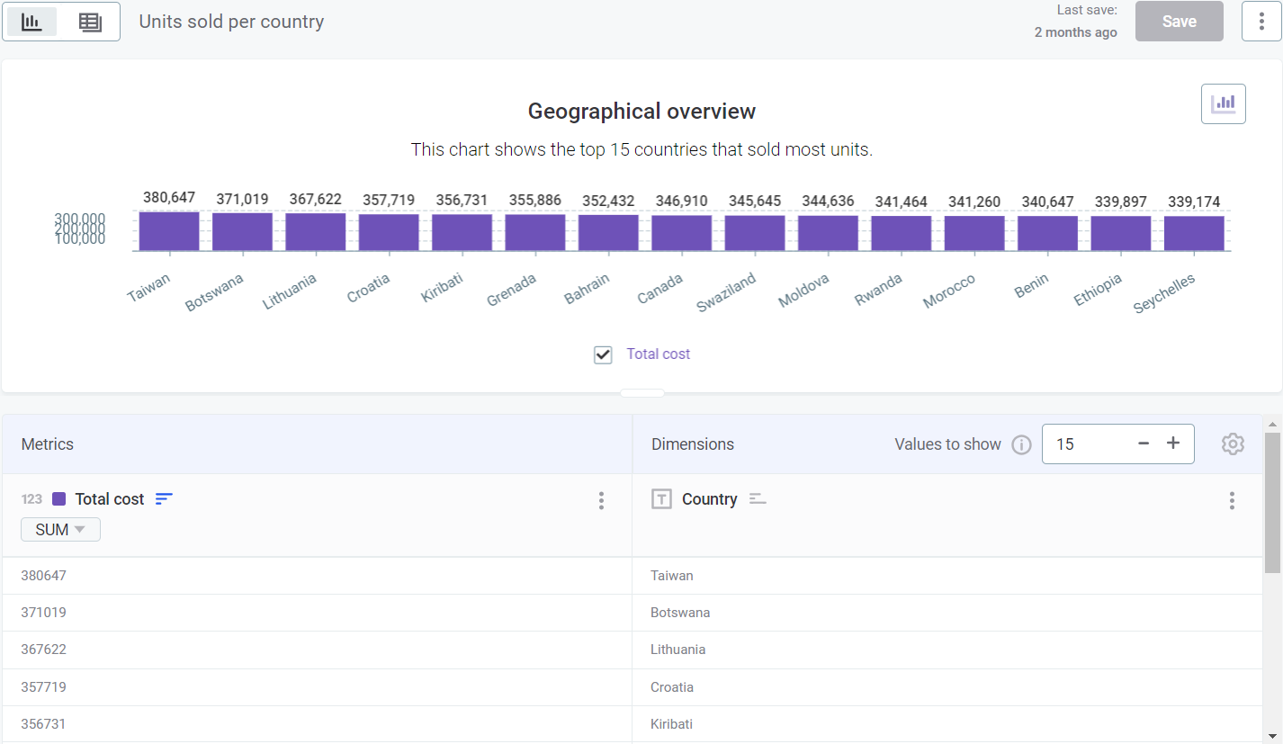Viewport: 1283px width, 744px height.
Task: Open the Dimensions settings gear
Action: pyautogui.click(x=1233, y=444)
